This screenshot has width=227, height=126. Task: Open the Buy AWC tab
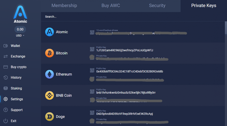pos(110,6)
